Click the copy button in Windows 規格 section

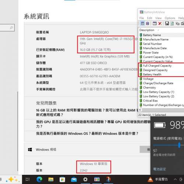pyautogui.click(x=145, y=149)
